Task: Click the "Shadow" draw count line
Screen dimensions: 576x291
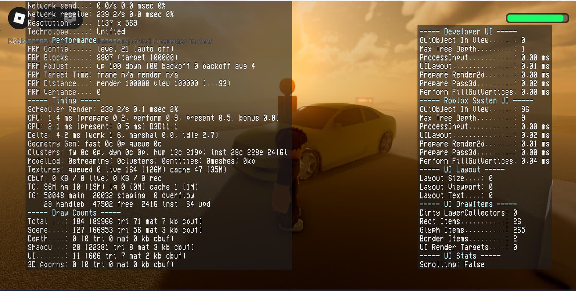Action: [x=111, y=248]
